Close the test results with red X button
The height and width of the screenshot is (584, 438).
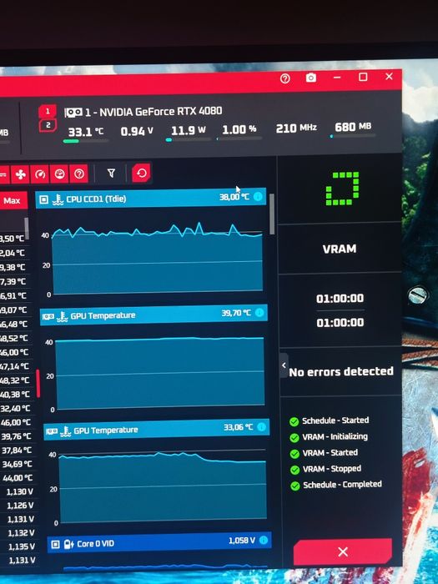tap(343, 551)
